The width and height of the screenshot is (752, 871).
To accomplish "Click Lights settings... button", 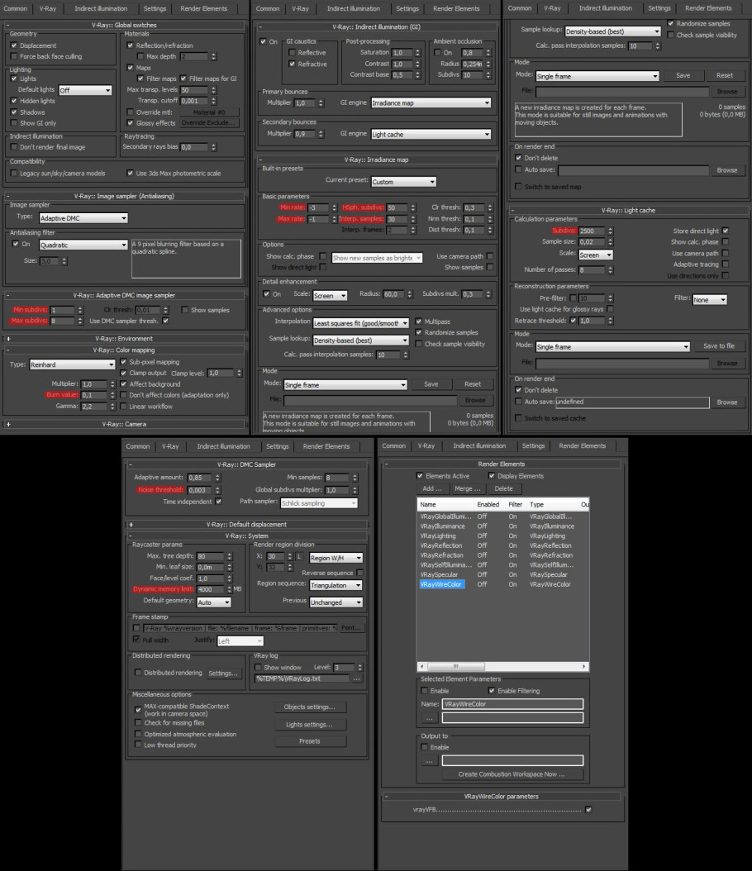I will click(310, 725).
